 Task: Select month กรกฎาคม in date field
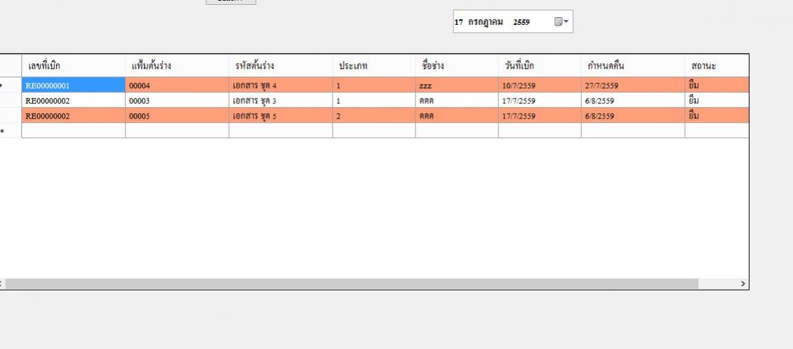tap(485, 22)
